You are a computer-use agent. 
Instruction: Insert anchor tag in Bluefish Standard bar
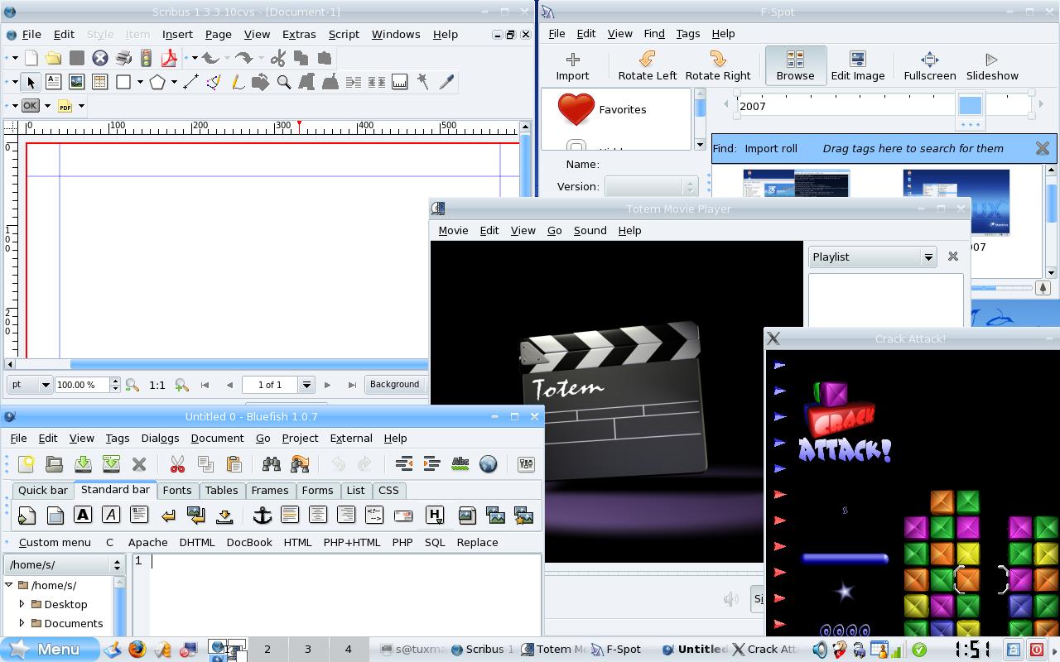coord(263,515)
